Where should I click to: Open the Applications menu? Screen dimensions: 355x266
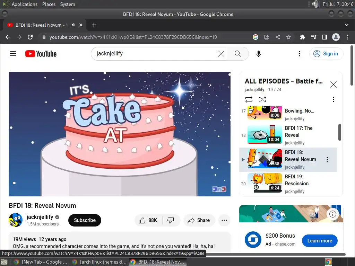tap(25, 4)
